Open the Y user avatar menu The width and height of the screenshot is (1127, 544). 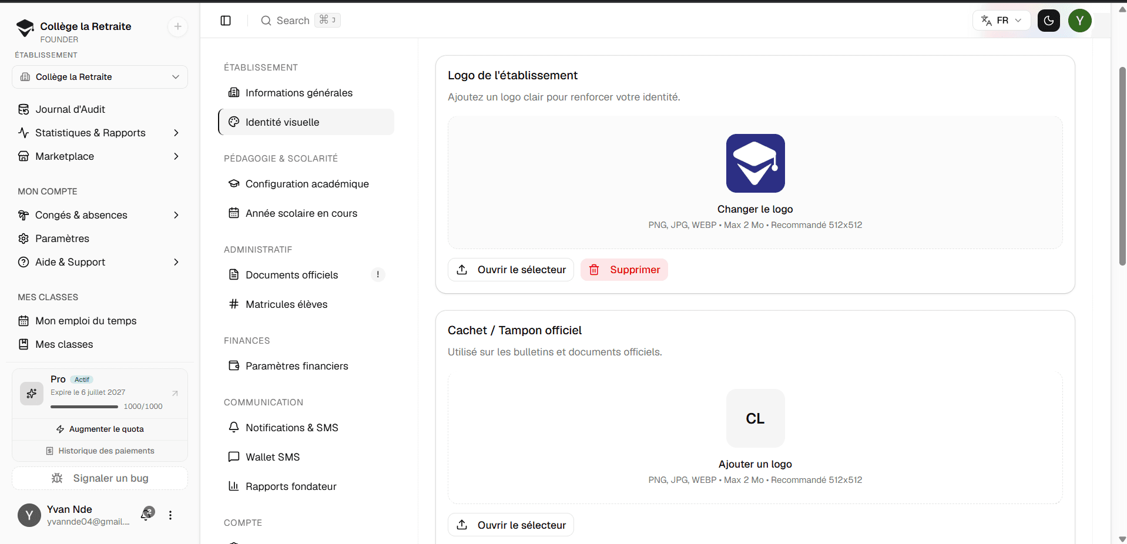pos(1080,21)
